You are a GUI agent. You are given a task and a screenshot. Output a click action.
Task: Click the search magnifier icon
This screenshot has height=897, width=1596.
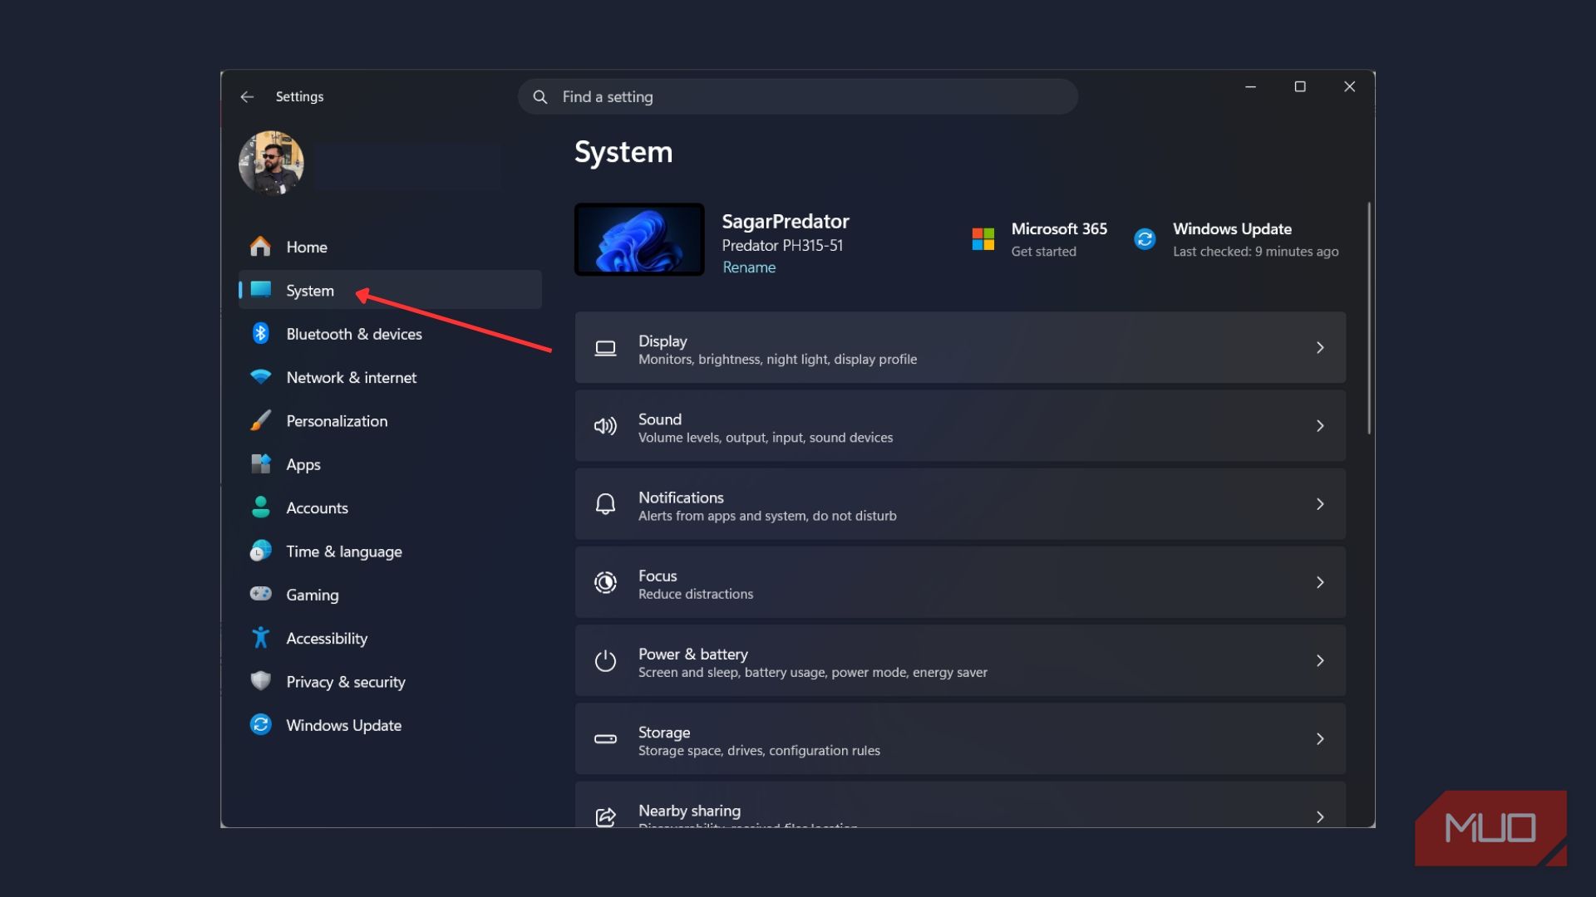tap(540, 97)
